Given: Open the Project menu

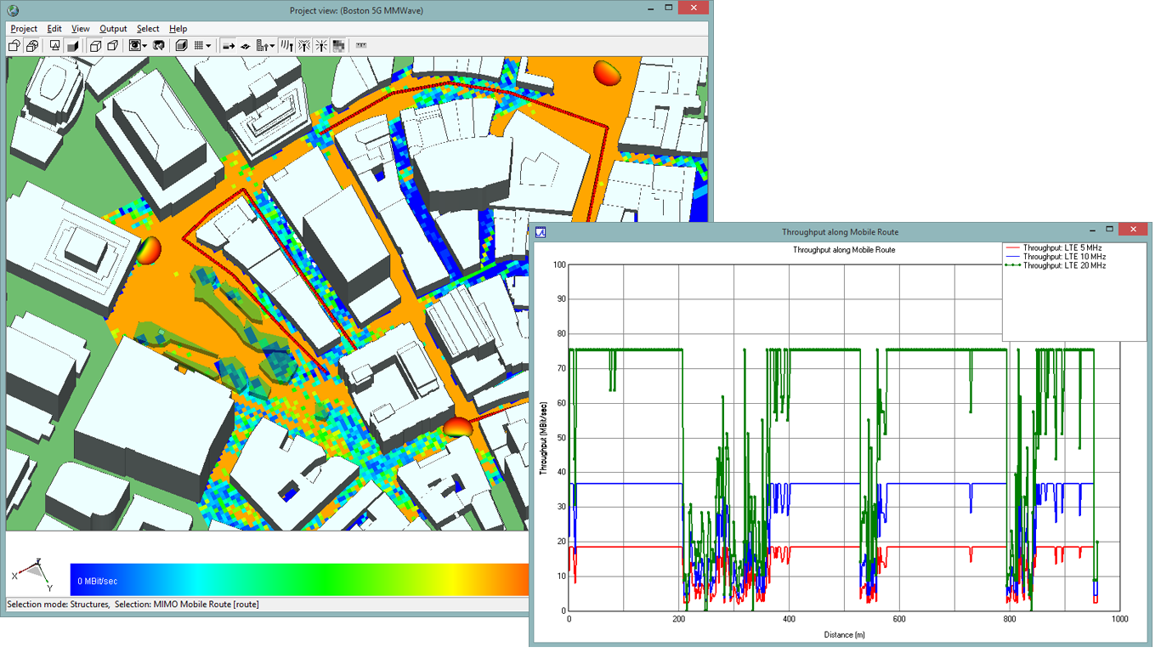Looking at the screenshot, I should click(x=24, y=29).
